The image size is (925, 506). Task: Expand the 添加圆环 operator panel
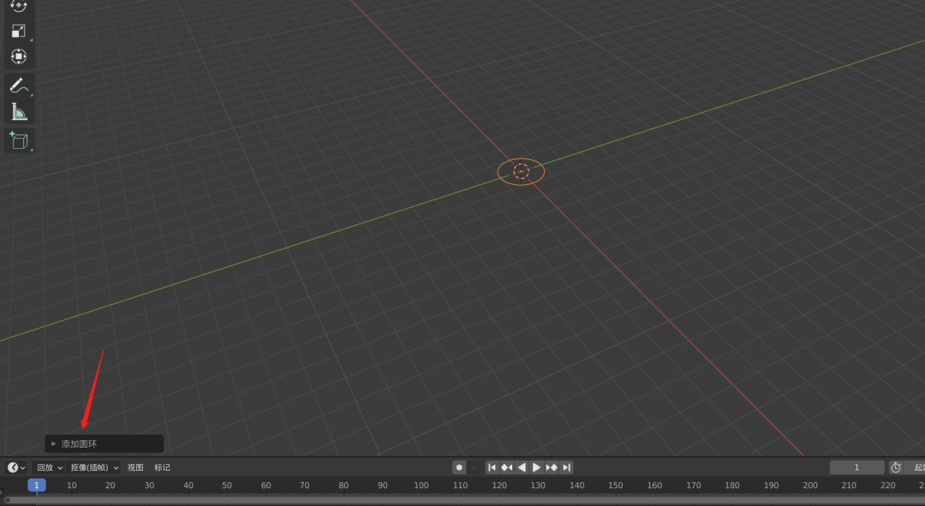click(104, 443)
